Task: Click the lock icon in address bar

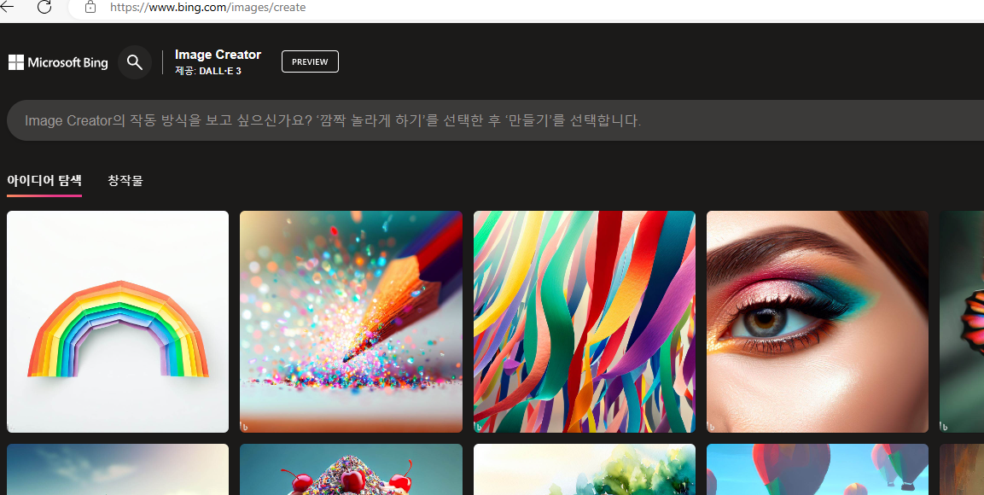Action: (90, 8)
